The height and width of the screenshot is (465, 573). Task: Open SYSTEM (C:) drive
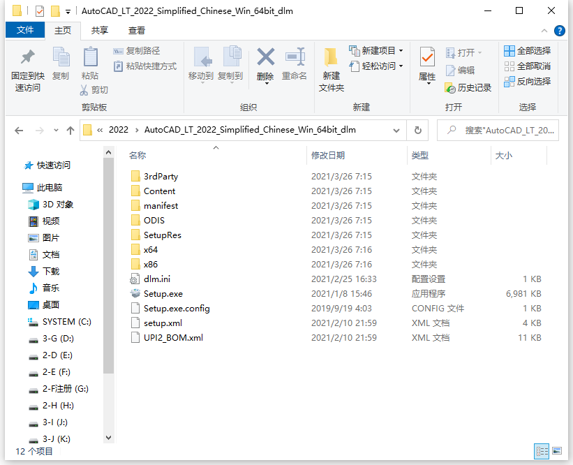pos(59,322)
